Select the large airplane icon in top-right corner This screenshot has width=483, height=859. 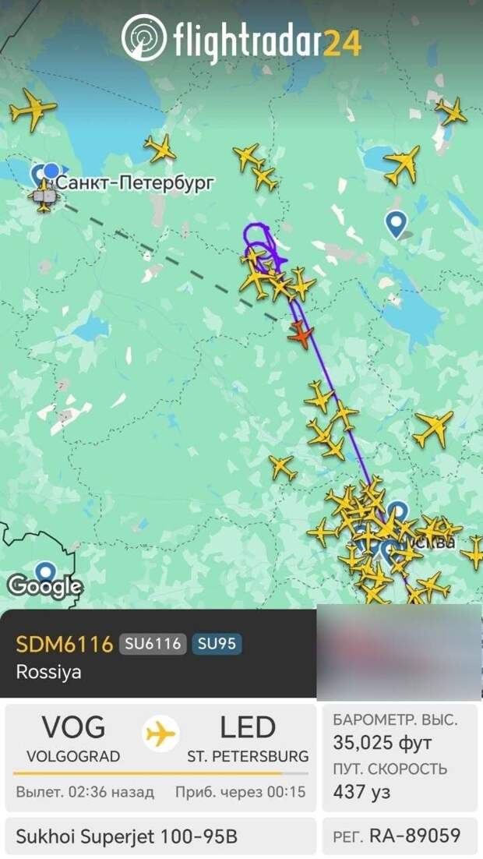coord(451,111)
